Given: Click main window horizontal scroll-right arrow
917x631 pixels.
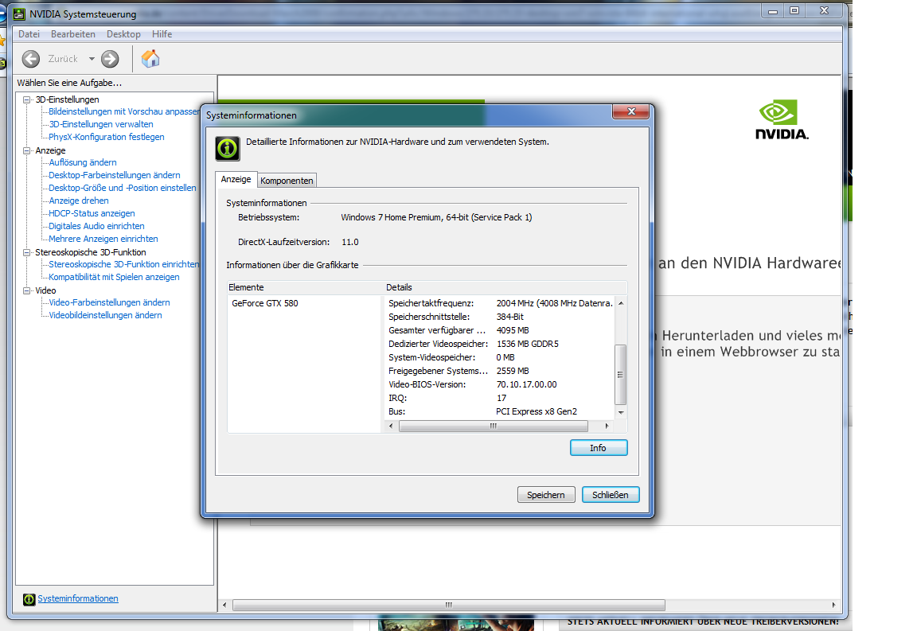Looking at the screenshot, I should tap(833, 606).
